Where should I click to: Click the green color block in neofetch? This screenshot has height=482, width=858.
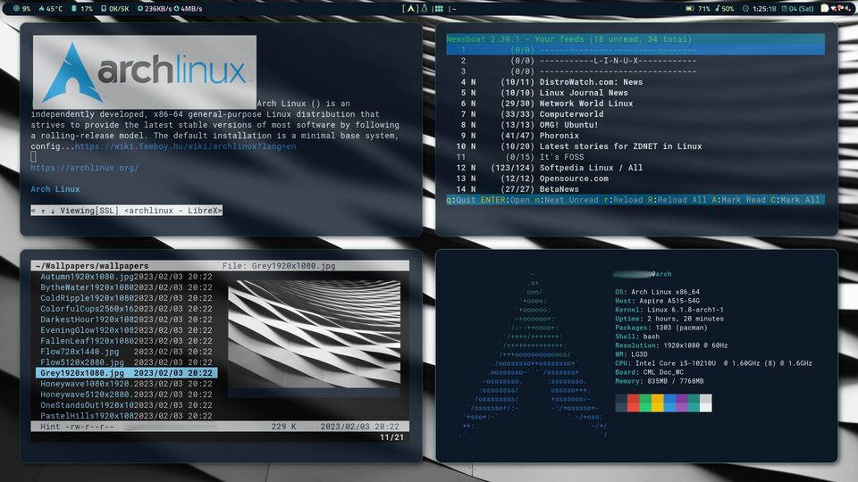coord(645,403)
